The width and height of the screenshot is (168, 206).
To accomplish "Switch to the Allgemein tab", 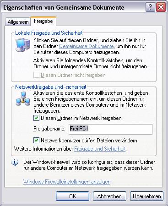I will (18, 22).
